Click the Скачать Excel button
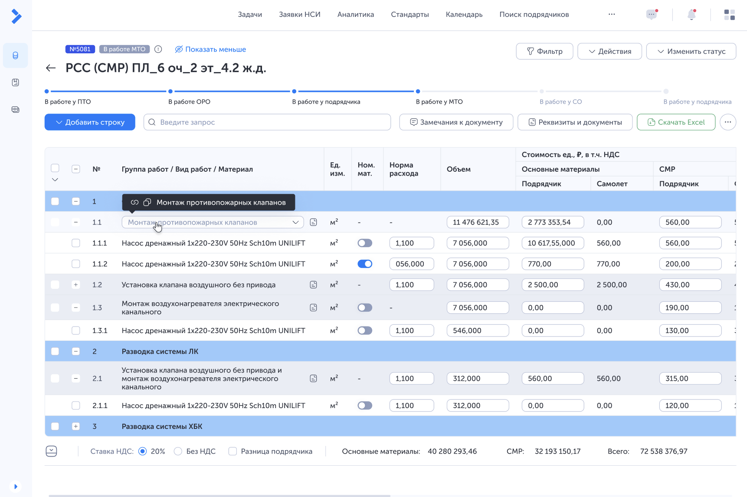The image size is (747, 497). (675, 122)
